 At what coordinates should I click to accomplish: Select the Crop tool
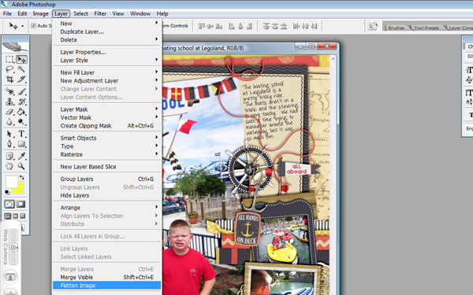[x=9, y=79]
